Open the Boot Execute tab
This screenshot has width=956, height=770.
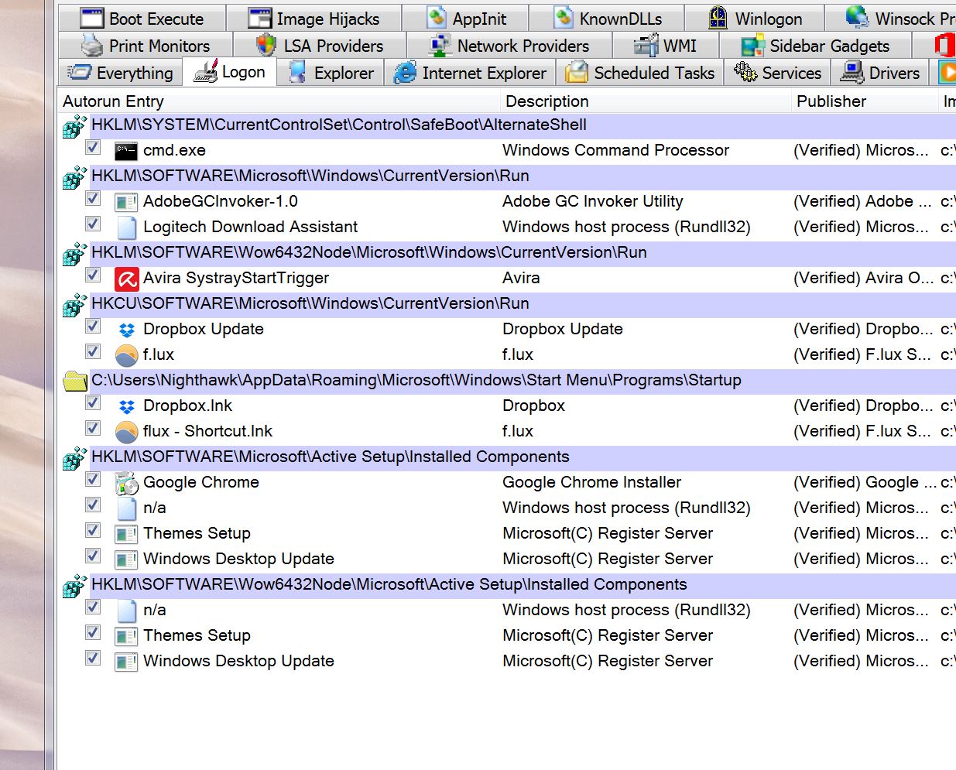pyautogui.click(x=142, y=18)
